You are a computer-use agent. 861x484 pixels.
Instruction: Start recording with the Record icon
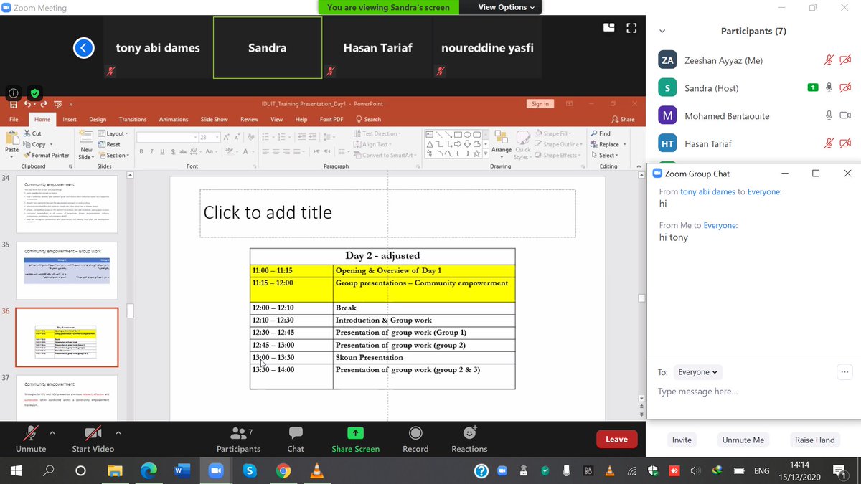click(x=415, y=433)
